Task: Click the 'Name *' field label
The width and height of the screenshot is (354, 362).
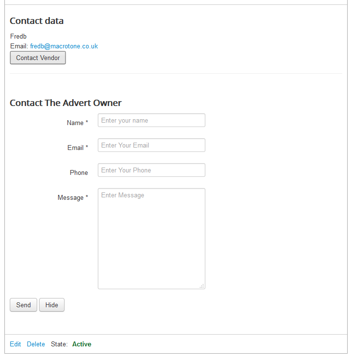Action: (x=77, y=123)
